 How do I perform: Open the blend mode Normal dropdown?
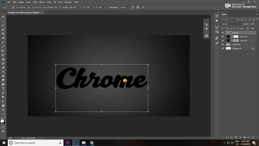pos(231,24)
